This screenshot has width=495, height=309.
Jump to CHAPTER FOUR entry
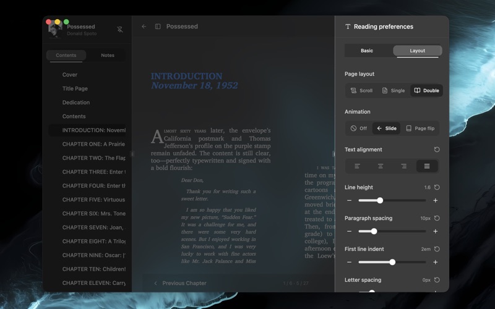(87, 186)
